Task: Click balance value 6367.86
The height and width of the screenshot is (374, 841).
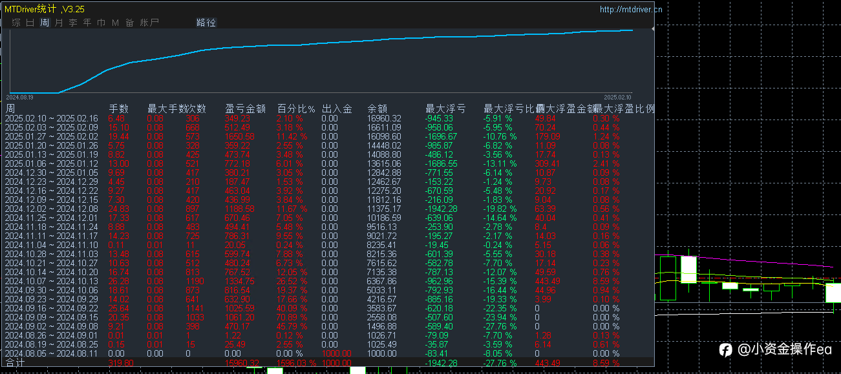Action: (x=382, y=281)
